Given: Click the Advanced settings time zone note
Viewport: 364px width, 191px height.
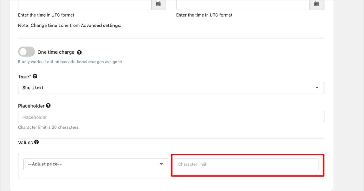Looking at the screenshot, I should pos(70,26).
